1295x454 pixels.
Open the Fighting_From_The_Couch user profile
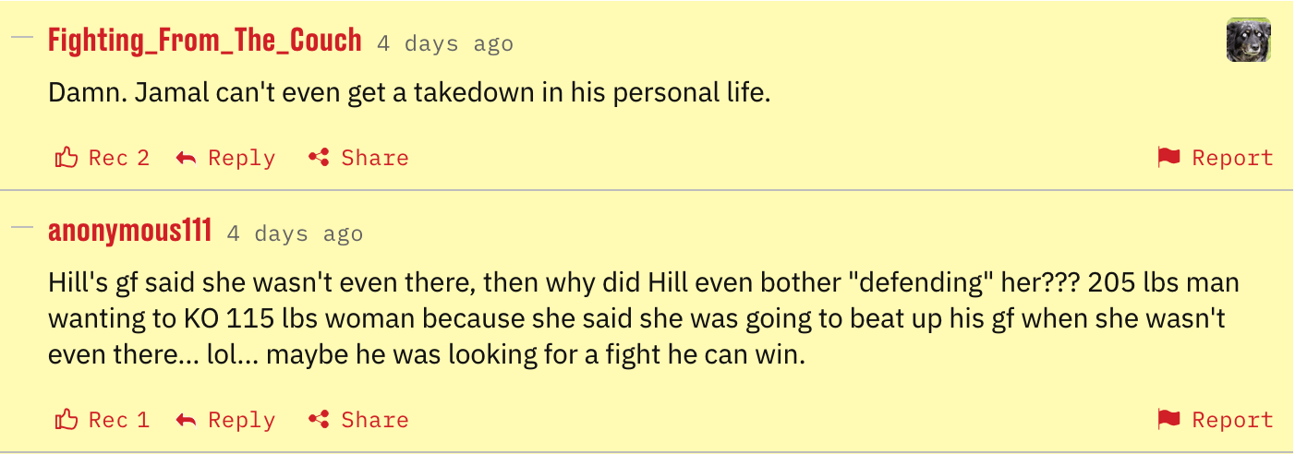pos(204,41)
